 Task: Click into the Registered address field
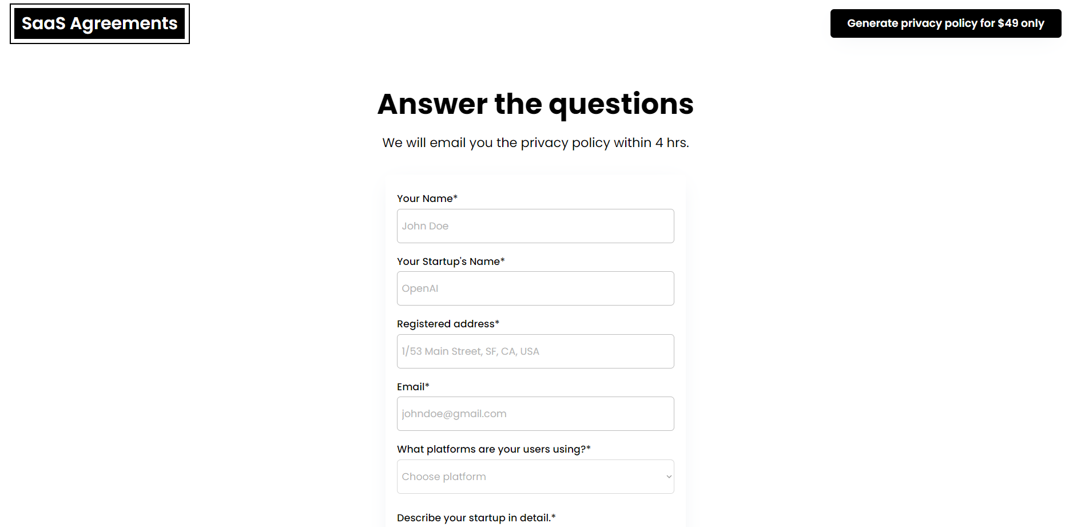(x=535, y=351)
